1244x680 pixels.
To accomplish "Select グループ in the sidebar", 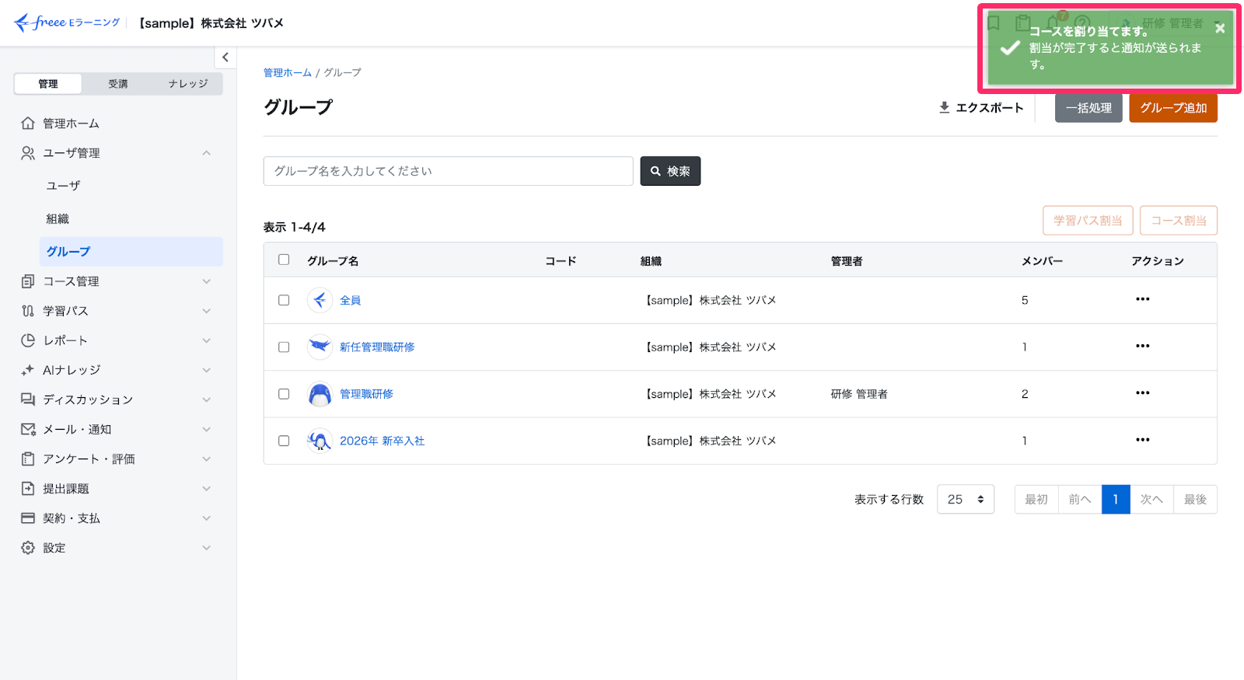I will (x=131, y=252).
